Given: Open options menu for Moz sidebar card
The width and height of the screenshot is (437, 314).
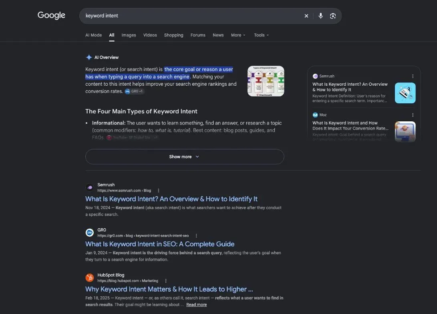Looking at the screenshot, I should tap(413, 115).
